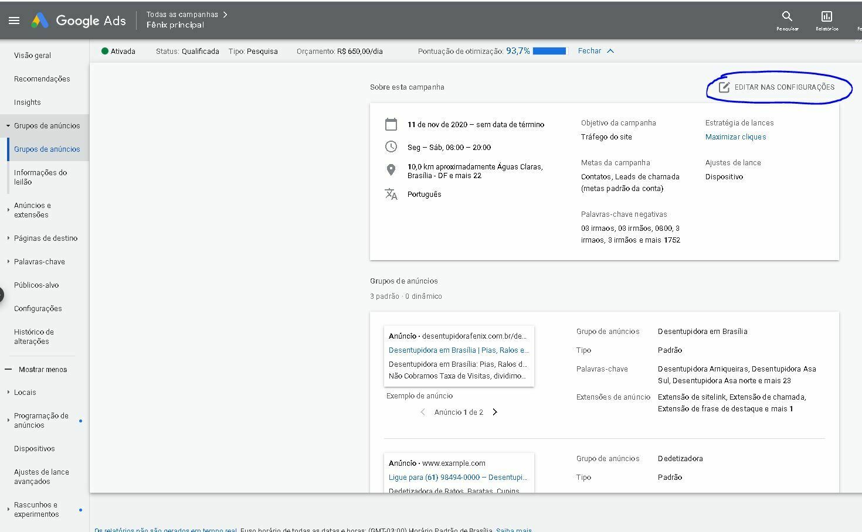Open Ligue para (61) 98494-0000 ad headline
Image resolution: width=862 pixels, height=532 pixels.
pos(458,477)
